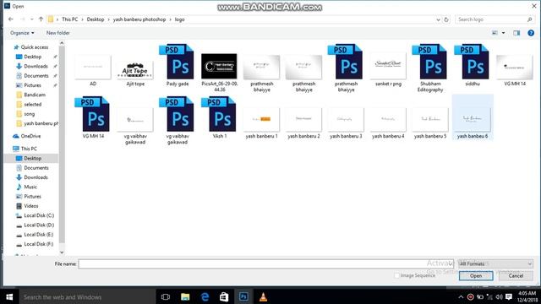
Task: Open Pictures under Quick access
Action: point(32,85)
